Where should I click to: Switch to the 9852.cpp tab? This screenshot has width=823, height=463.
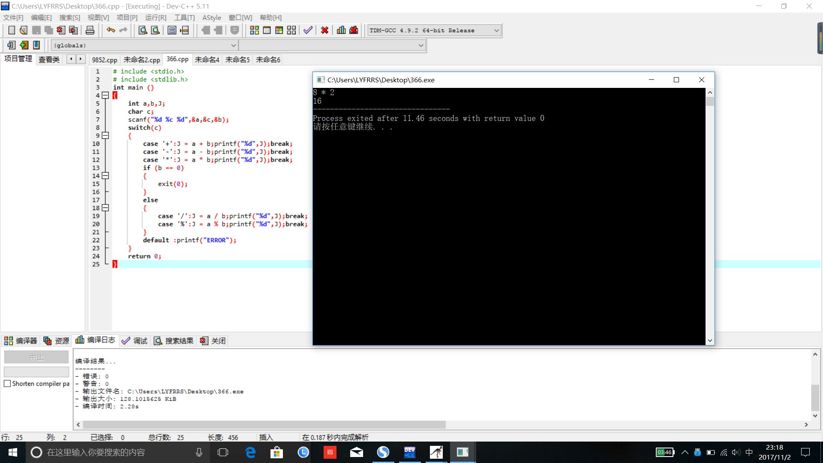pyautogui.click(x=105, y=60)
